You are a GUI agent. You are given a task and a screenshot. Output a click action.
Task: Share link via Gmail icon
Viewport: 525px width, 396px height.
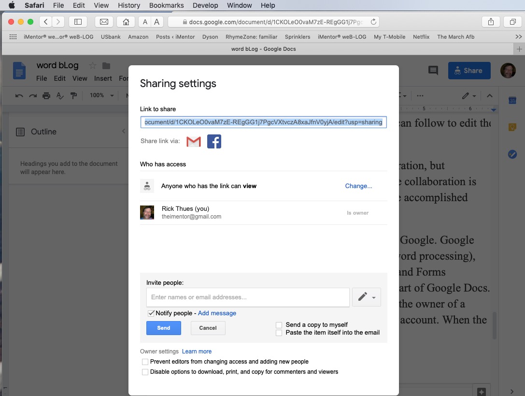click(194, 142)
